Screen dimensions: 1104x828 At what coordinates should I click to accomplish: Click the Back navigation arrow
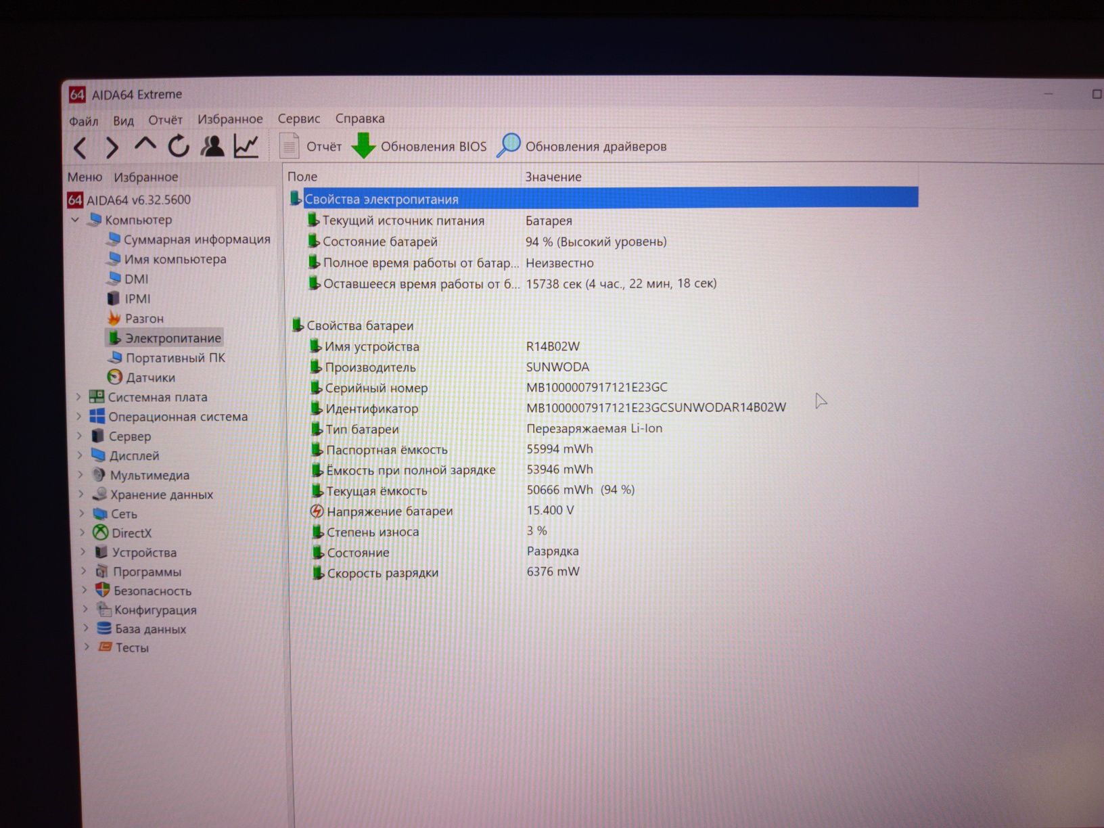click(x=80, y=147)
